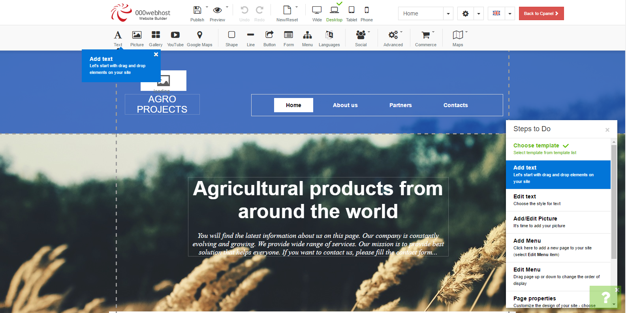Click the Publish save icon
Viewport: 626px width, 313px height.
(x=197, y=10)
